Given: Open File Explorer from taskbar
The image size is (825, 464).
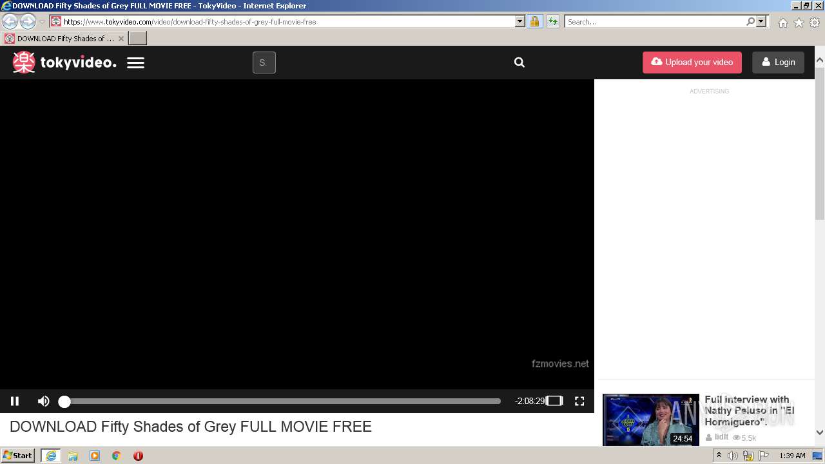Looking at the screenshot, I should tap(73, 456).
